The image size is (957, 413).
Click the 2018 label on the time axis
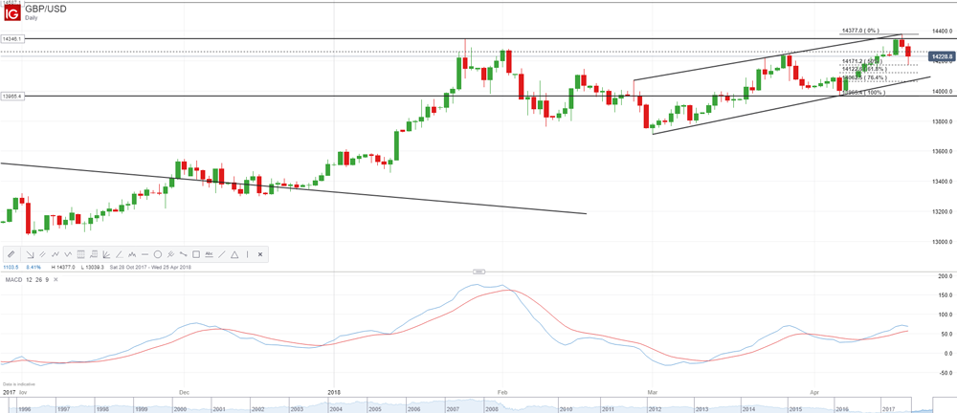pos(333,390)
